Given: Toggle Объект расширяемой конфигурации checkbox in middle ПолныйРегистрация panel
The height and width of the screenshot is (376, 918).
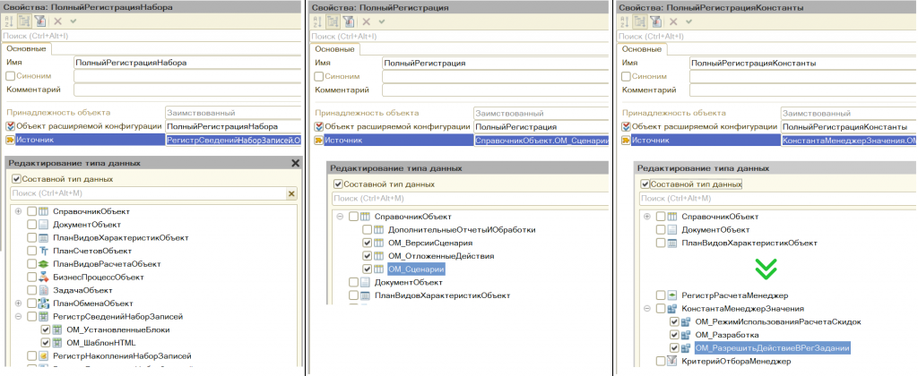Looking at the screenshot, I should 318,126.
